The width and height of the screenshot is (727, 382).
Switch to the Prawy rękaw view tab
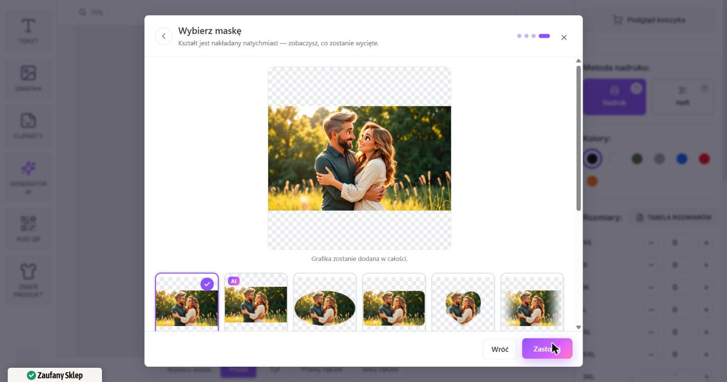(x=321, y=370)
